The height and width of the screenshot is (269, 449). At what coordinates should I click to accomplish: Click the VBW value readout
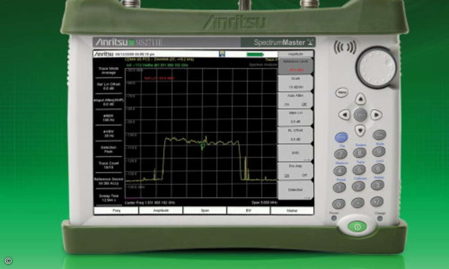[108, 134]
